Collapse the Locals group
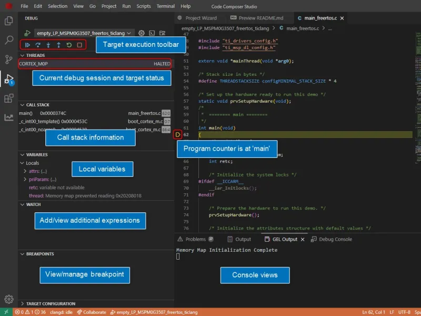This screenshot has height=316, width=421. [x=22, y=163]
